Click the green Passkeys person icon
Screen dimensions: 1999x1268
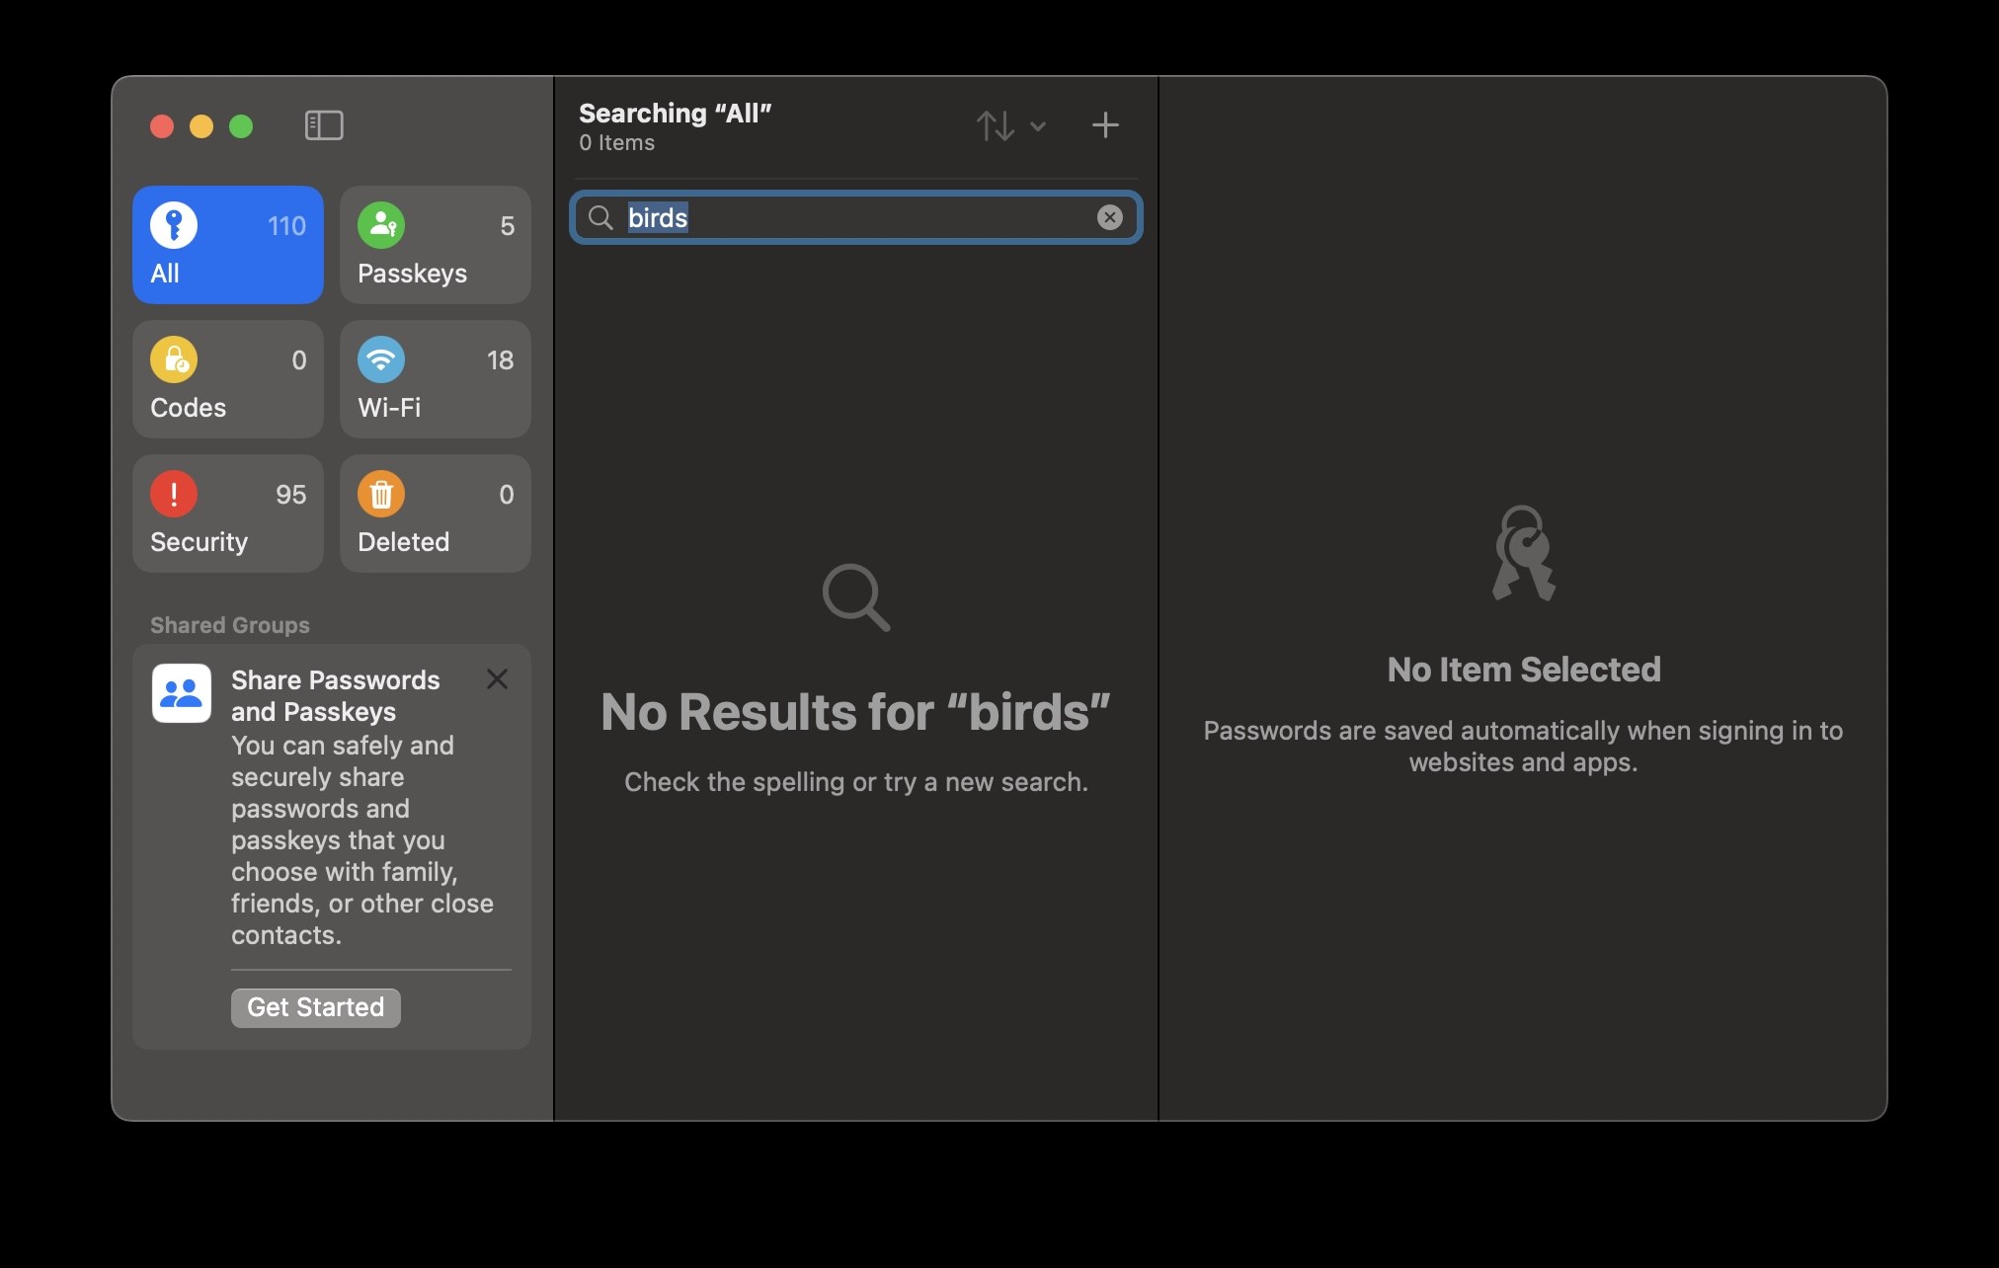[x=381, y=226]
